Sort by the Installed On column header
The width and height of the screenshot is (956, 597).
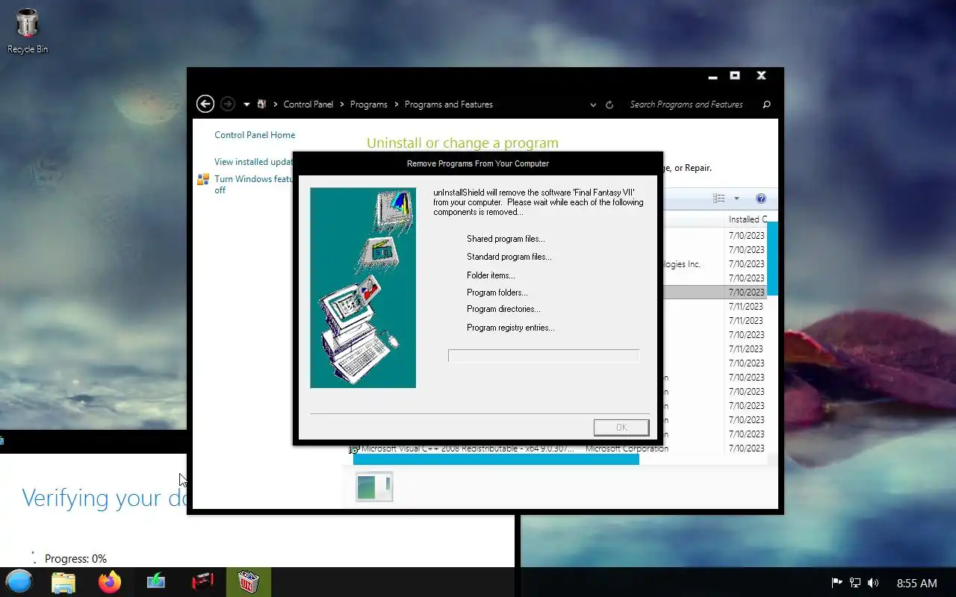[x=748, y=219]
